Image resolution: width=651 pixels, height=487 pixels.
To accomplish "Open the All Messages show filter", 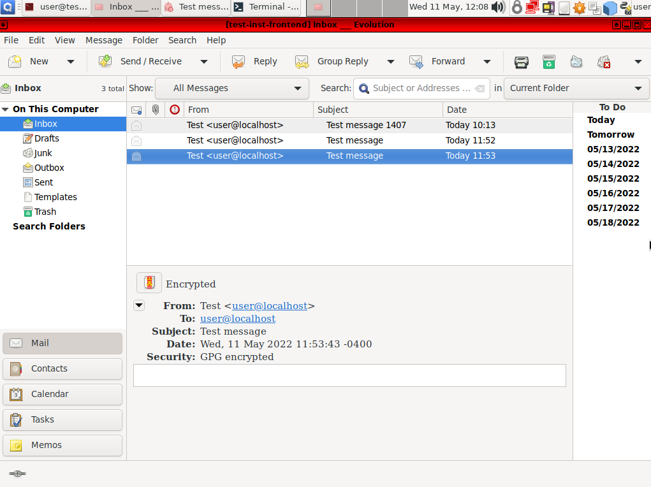I will pos(232,89).
